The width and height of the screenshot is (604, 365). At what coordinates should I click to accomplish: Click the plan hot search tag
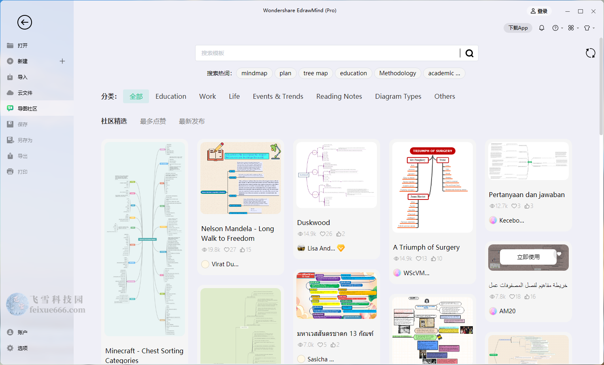(x=285, y=73)
